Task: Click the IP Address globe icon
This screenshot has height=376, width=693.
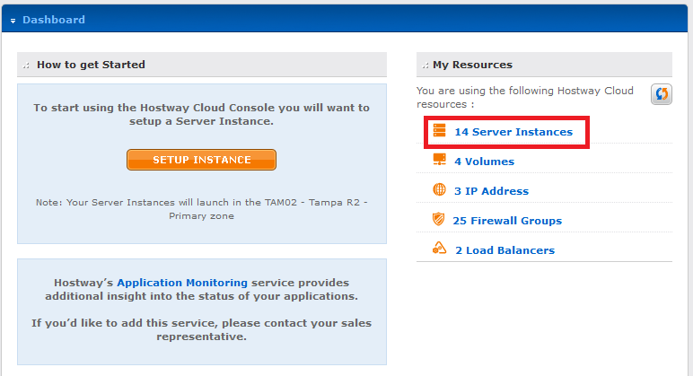Action: (439, 189)
